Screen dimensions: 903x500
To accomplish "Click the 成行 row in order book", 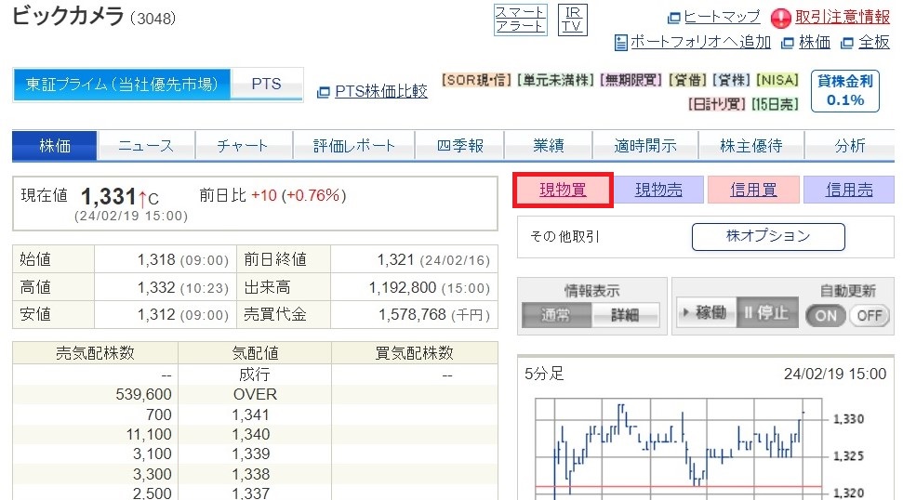I will point(255,375).
